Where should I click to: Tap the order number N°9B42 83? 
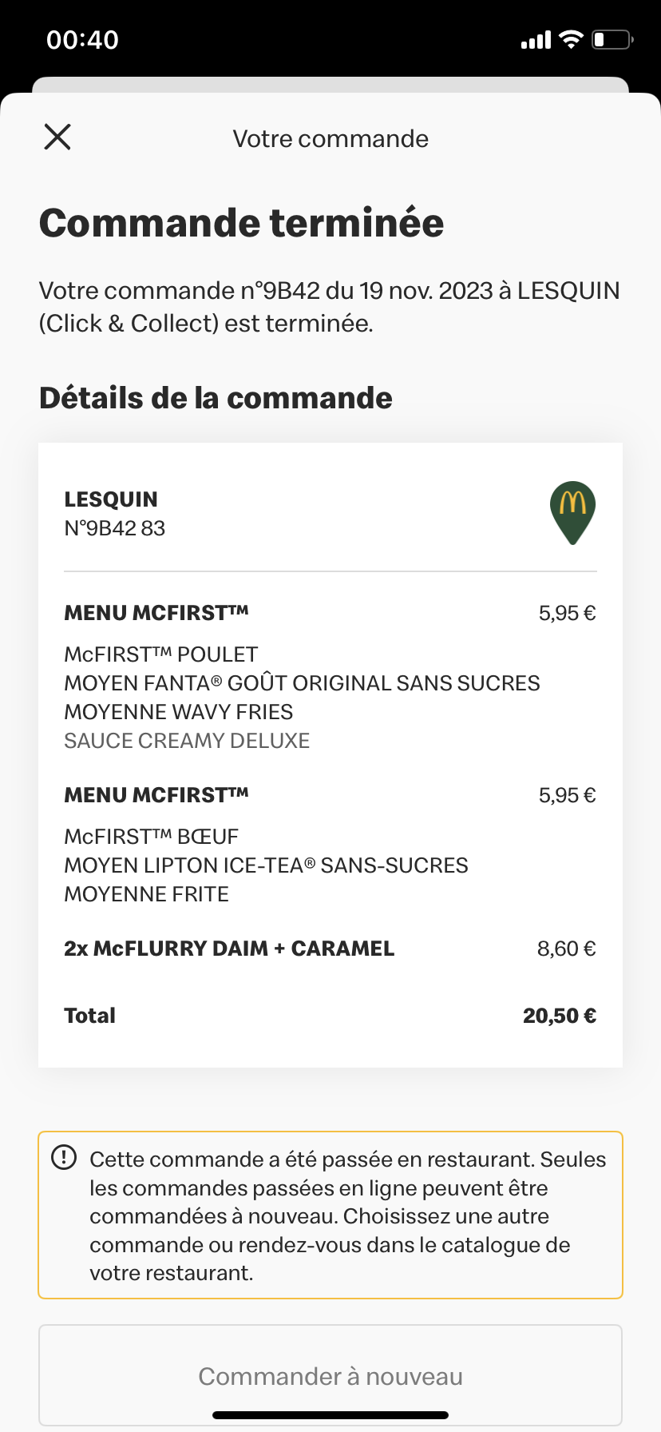pyautogui.click(x=115, y=528)
